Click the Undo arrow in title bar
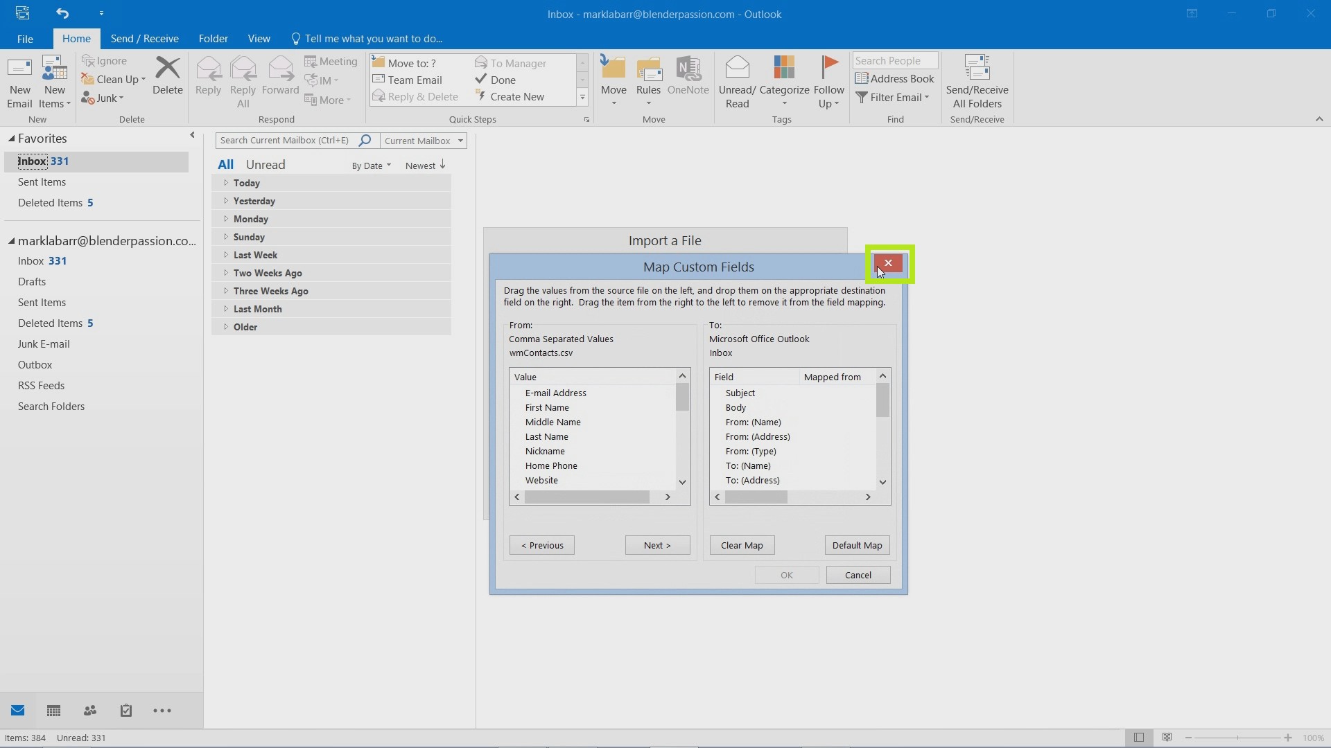The image size is (1331, 748). (62, 13)
